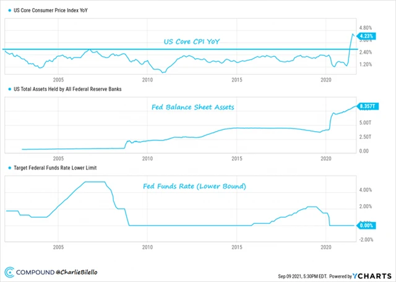
Task: Click the 2015 marker on the balance sheet axis
Action: tap(236, 158)
